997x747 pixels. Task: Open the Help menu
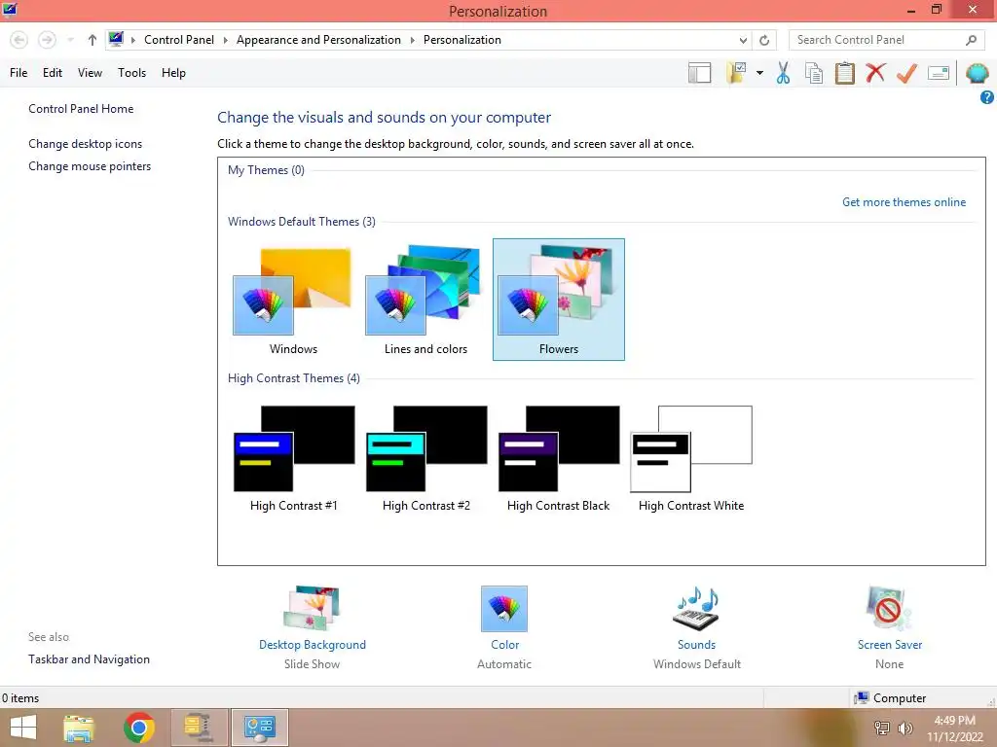click(173, 73)
